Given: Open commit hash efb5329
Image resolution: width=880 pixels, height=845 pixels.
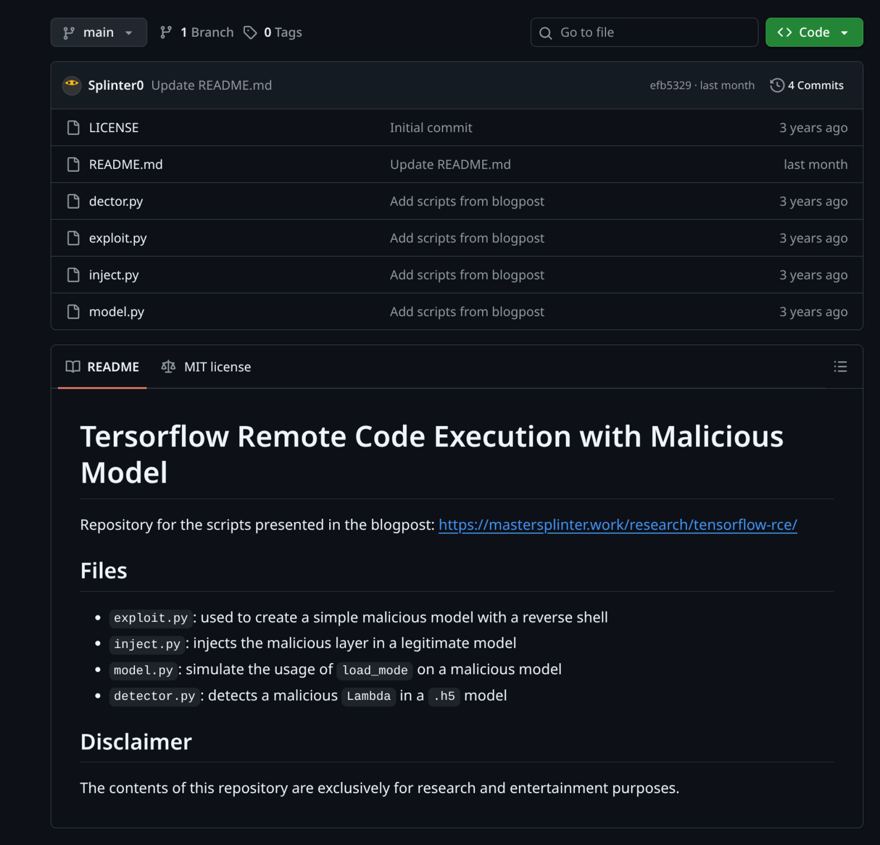Looking at the screenshot, I should [670, 85].
